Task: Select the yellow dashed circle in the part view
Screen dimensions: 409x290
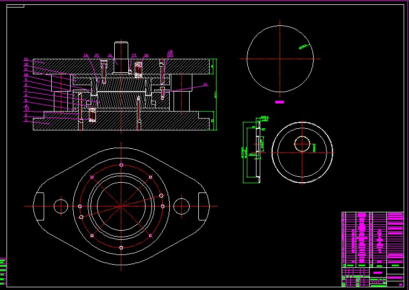Action: [x=302, y=144]
